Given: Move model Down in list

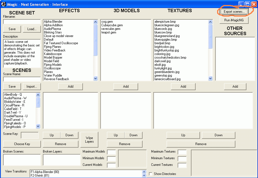Looking at the screenshot, I should 133,135.
